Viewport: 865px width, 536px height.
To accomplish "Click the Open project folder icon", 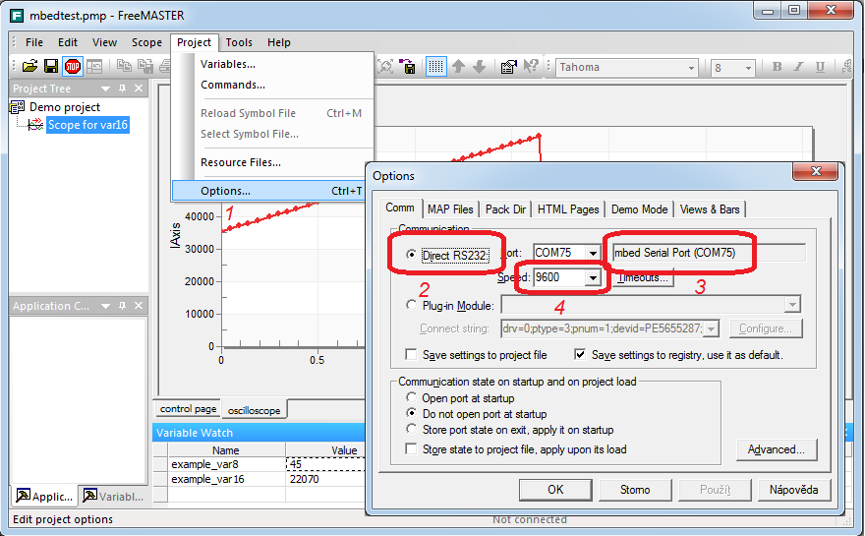I will point(29,67).
